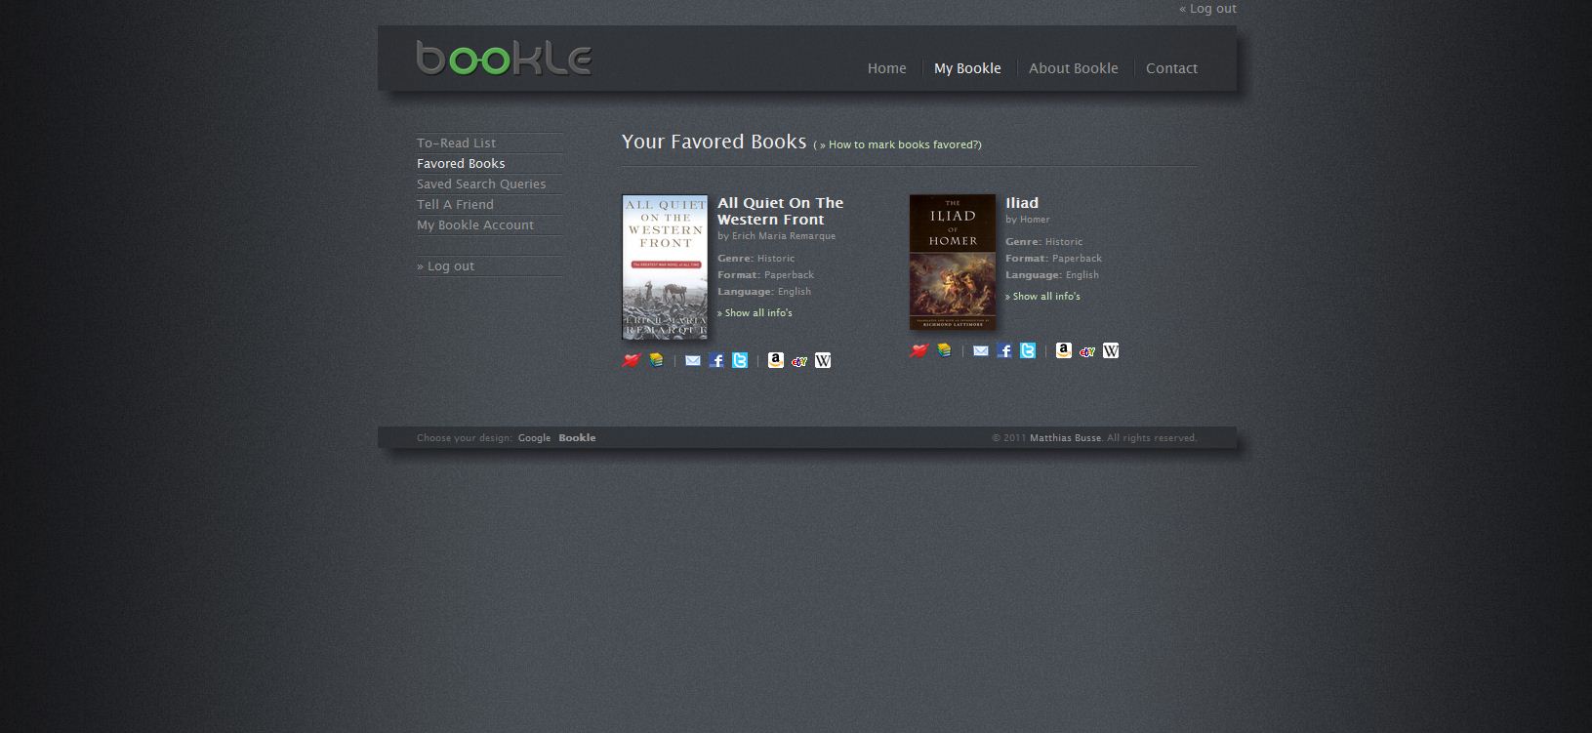Click the Amazon icon under Iliad
The width and height of the screenshot is (1592, 733).
[x=1064, y=350]
